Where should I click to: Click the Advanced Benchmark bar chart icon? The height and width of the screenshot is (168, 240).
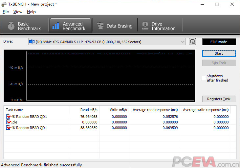(x=56, y=26)
